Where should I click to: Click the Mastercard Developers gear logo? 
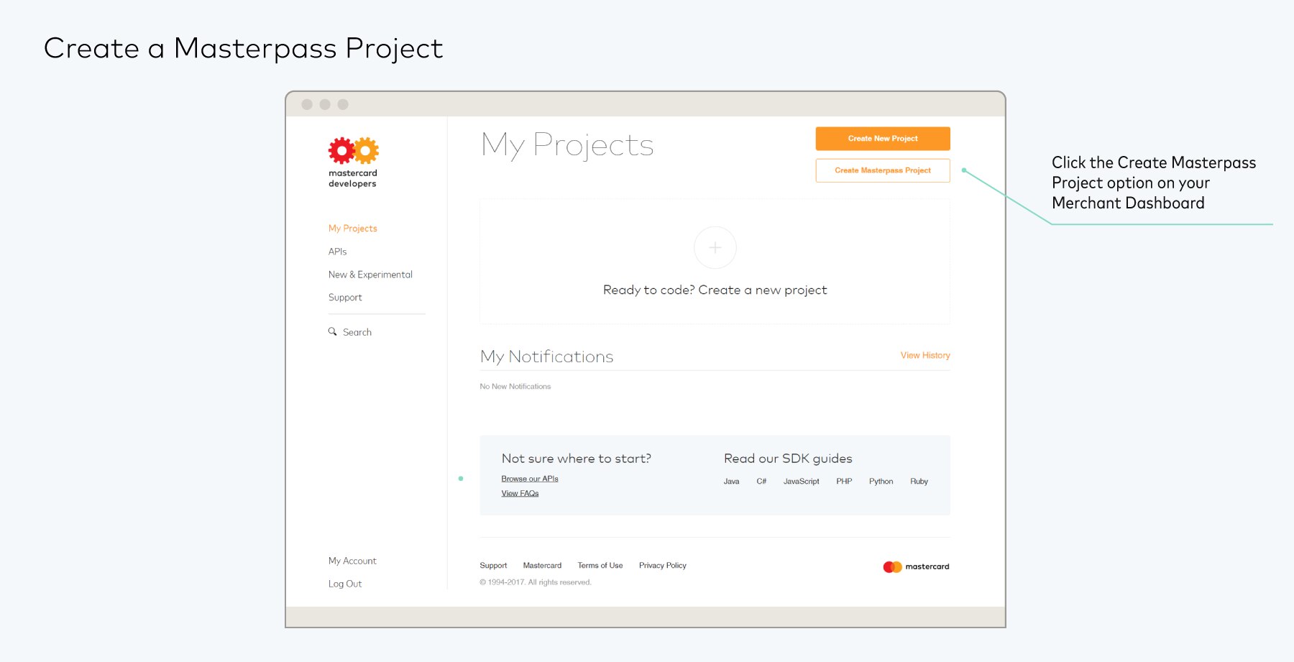point(353,151)
